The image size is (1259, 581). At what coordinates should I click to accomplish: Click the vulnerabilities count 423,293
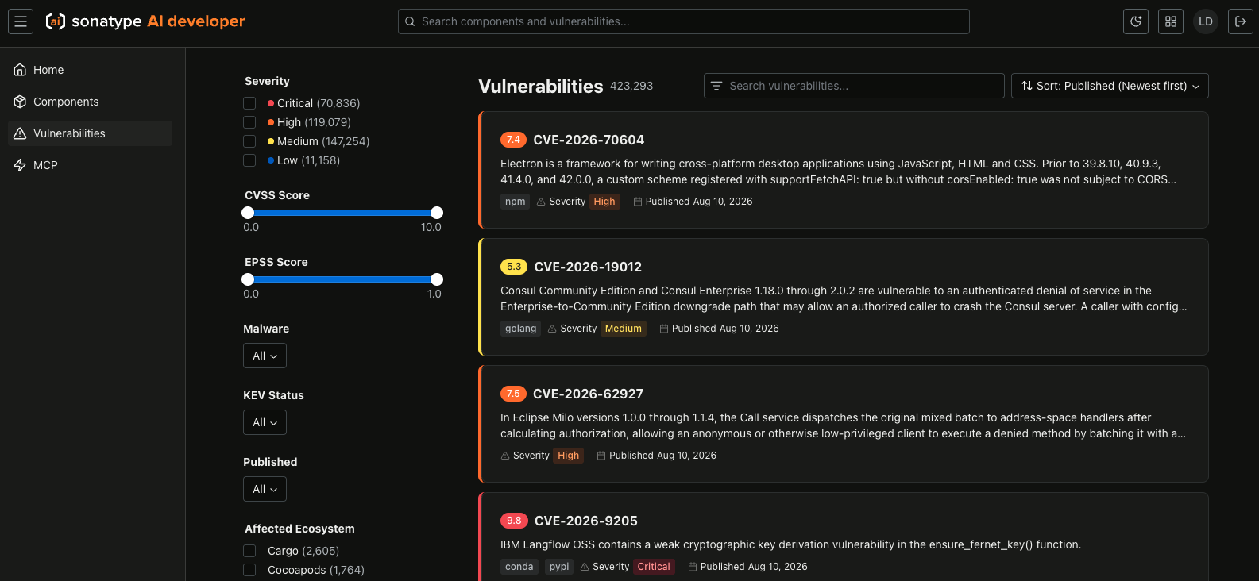(631, 86)
